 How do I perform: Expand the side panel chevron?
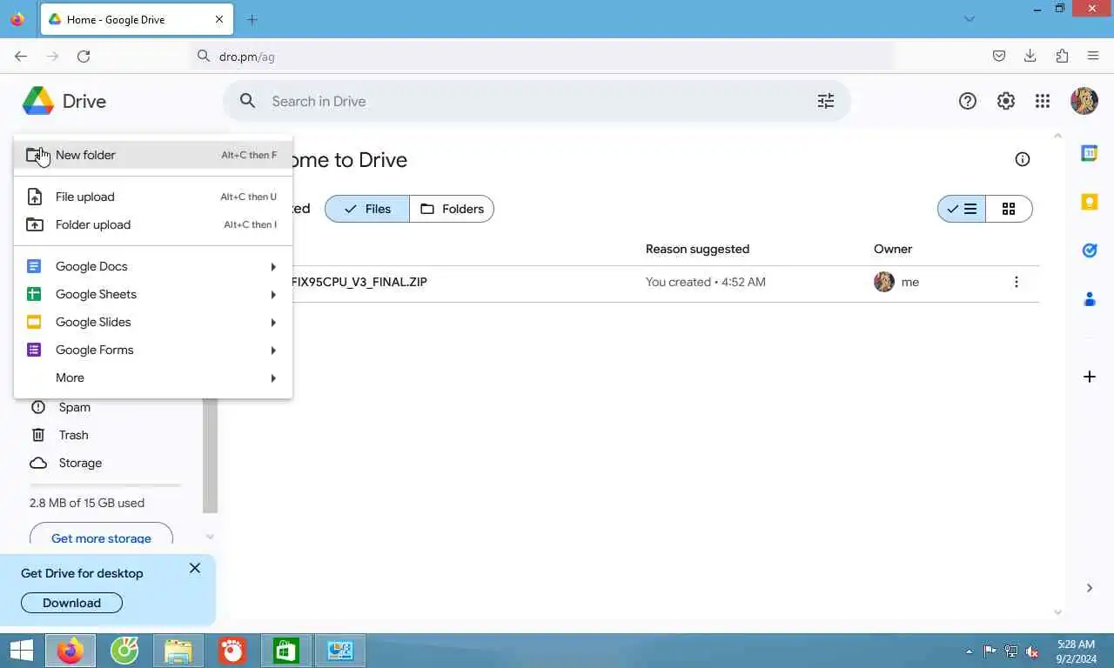1090,588
